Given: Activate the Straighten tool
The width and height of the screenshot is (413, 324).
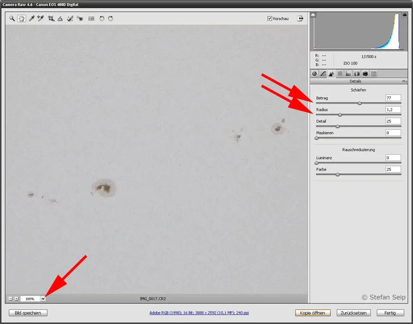Looking at the screenshot, I should (x=60, y=19).
